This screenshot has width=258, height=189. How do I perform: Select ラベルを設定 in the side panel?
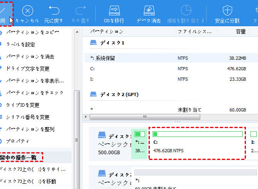[x=21, y=44]
